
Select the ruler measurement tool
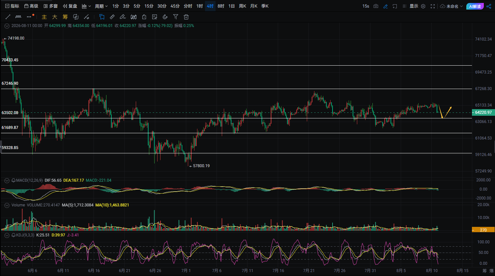[112, 17]
